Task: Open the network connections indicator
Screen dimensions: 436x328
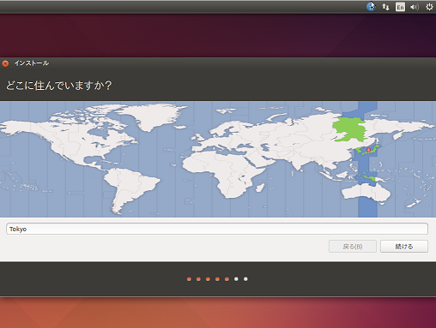Action: [385, 7]
